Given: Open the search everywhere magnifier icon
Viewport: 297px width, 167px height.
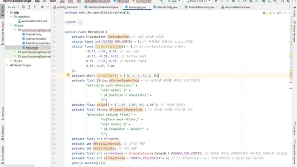Looking at the screenshot, I should (282, 1).
